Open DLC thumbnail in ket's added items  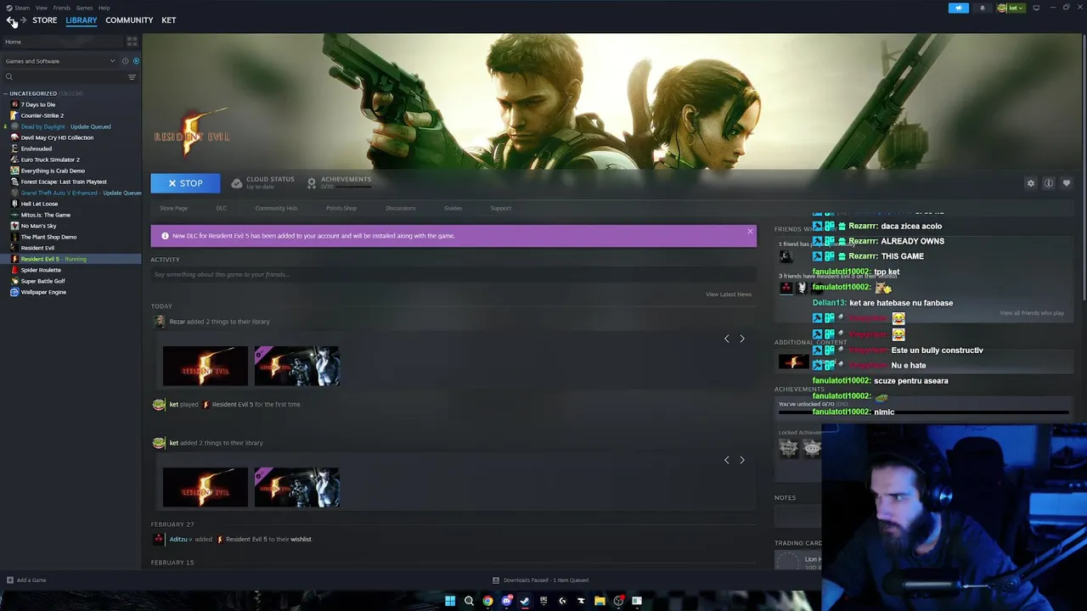[296, 487]
